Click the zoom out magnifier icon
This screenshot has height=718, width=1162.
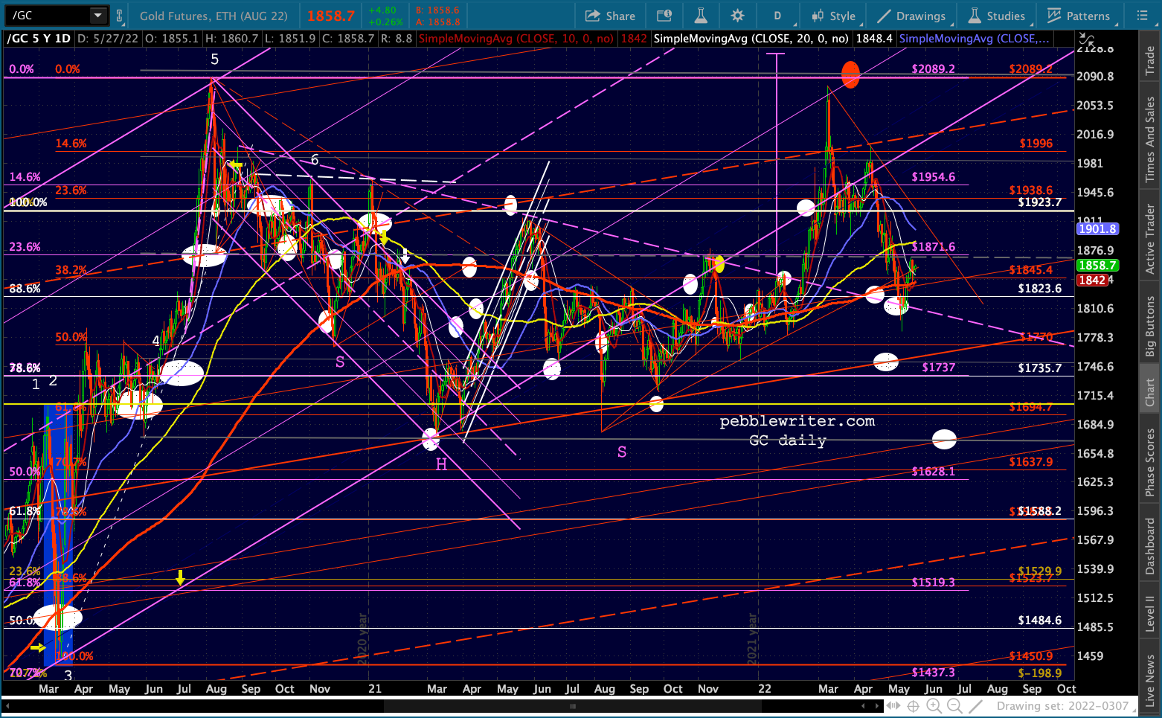(x=954, y=706)
